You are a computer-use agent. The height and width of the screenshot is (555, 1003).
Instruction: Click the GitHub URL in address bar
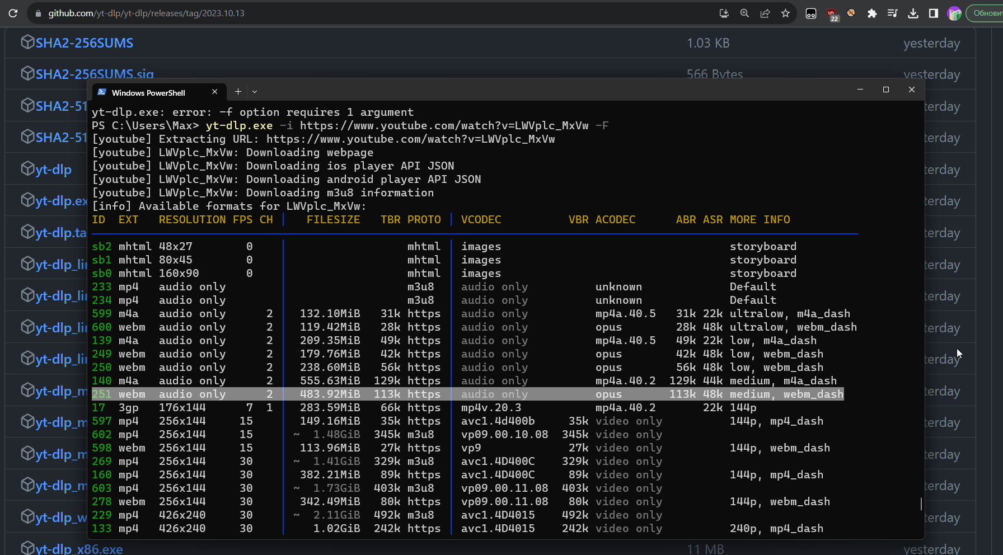[147, 13]
